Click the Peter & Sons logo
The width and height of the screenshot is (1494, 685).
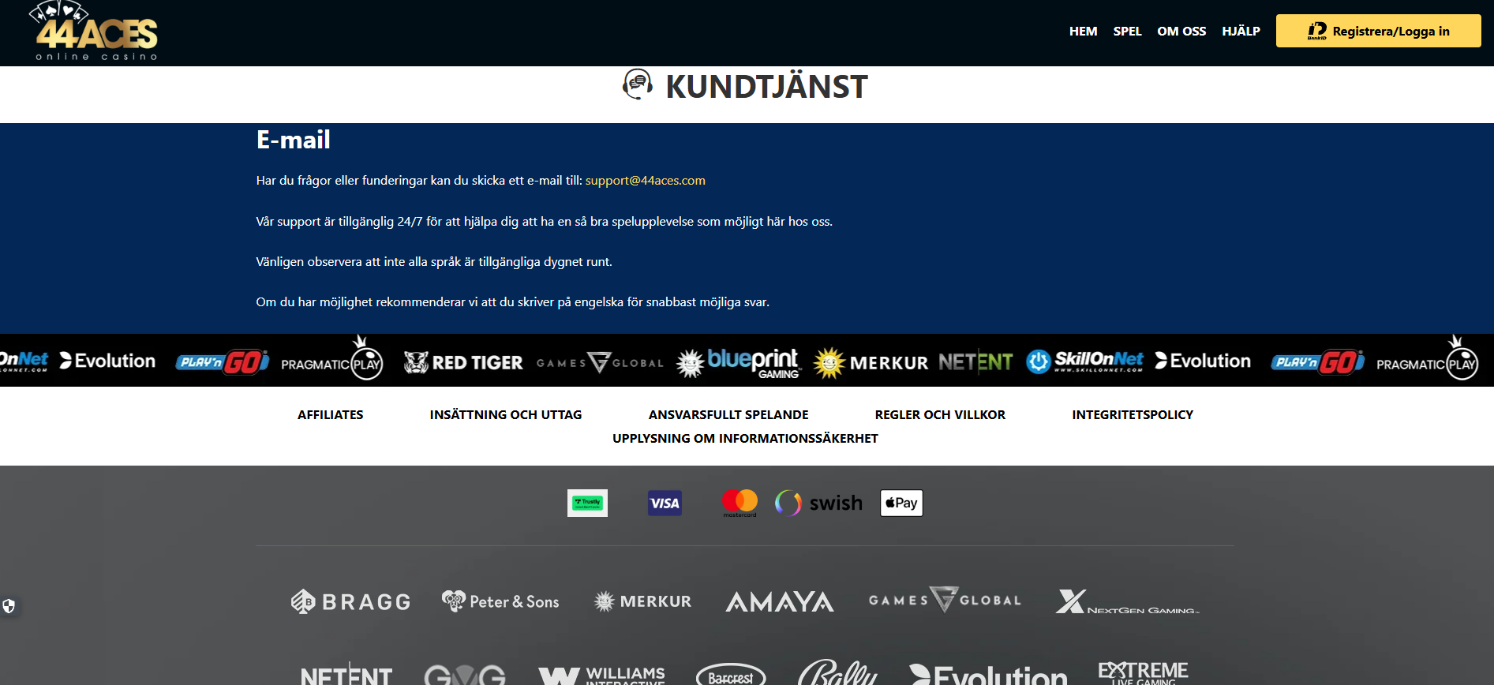point(500,601)
